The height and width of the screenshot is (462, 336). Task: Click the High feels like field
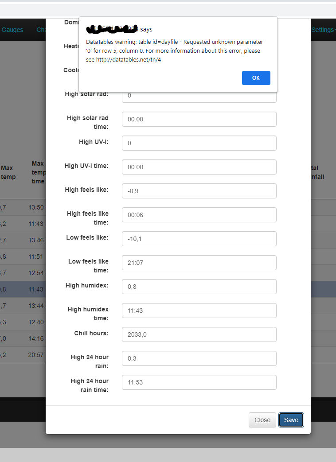click(199, 191)
